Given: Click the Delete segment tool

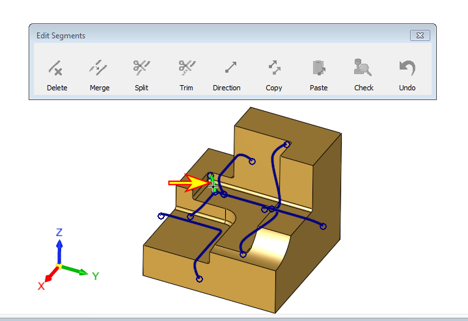Looking at the screenshot, I should [57, 74].
